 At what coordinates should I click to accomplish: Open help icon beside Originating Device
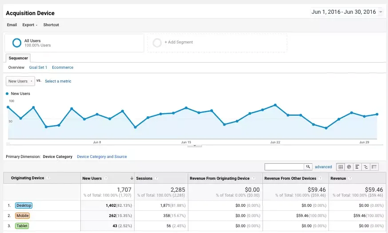coord(48,178)
